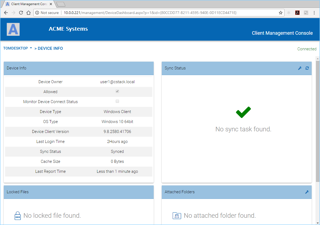Click the DEVICE INFO breadcrumb link
The width and height of the screenshot is (320, 225).
click(50, 48)
